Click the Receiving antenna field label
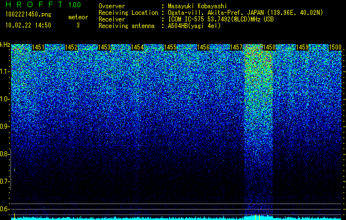Screen dimensions: 346x220 coord(127,26)
